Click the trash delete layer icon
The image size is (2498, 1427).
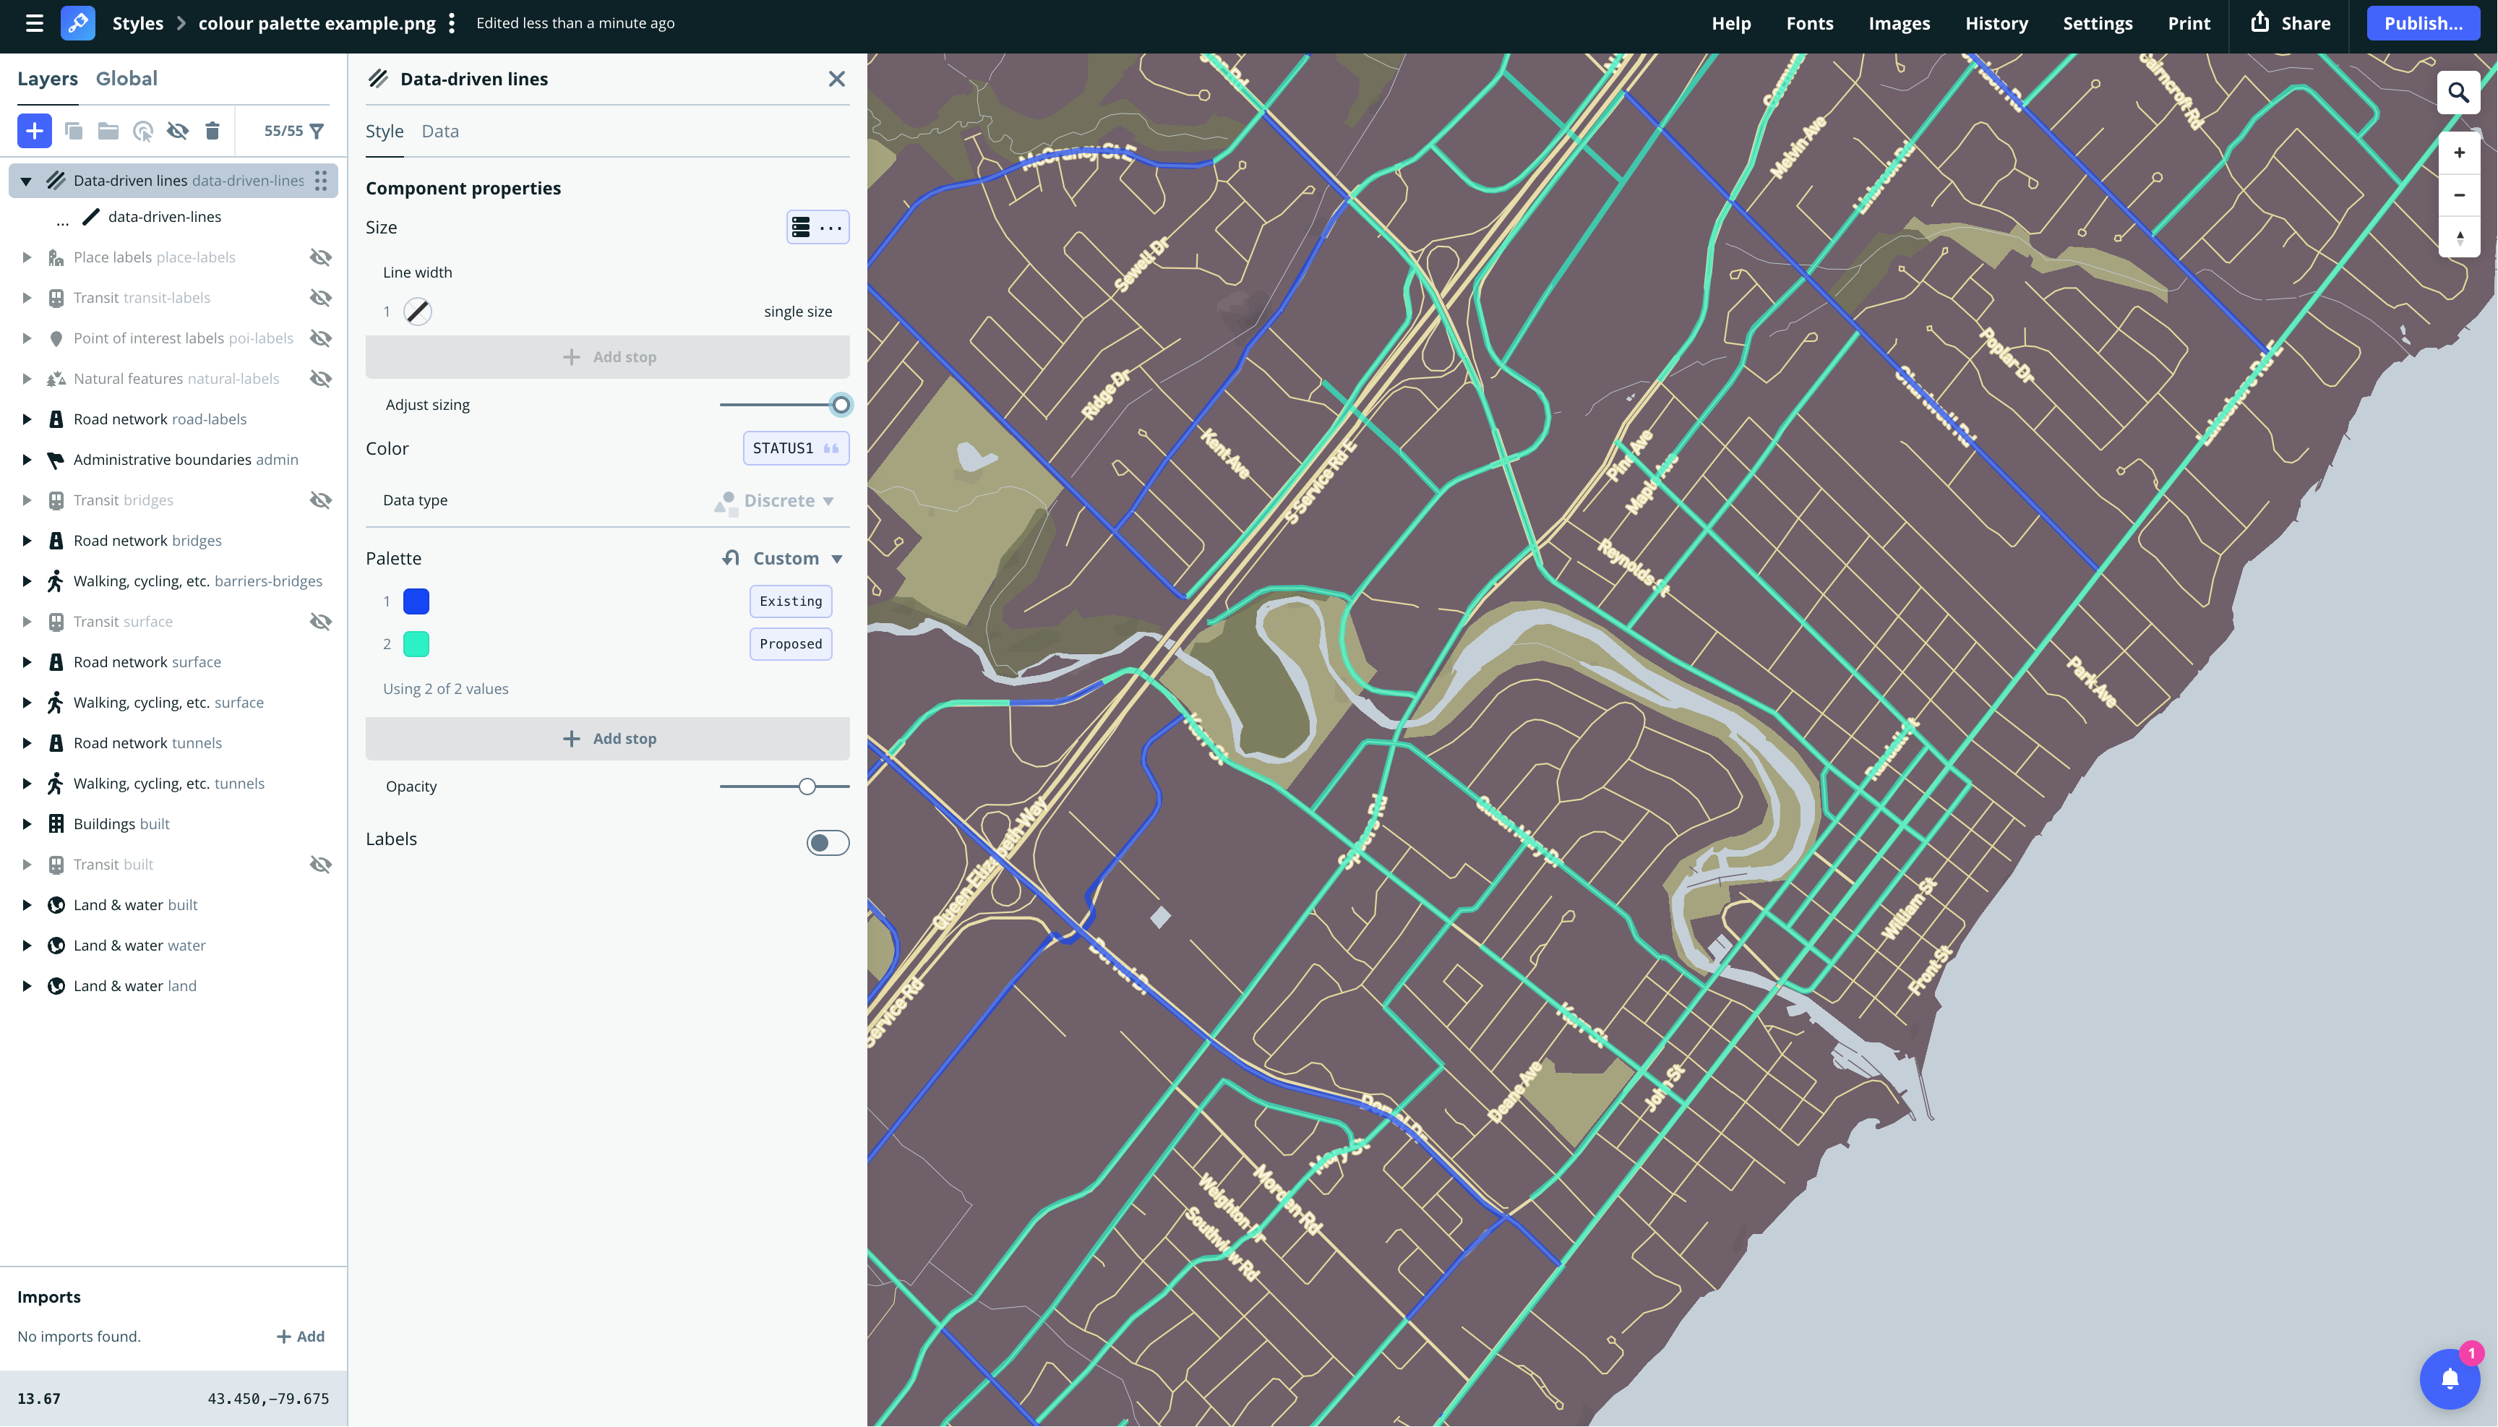212,130
